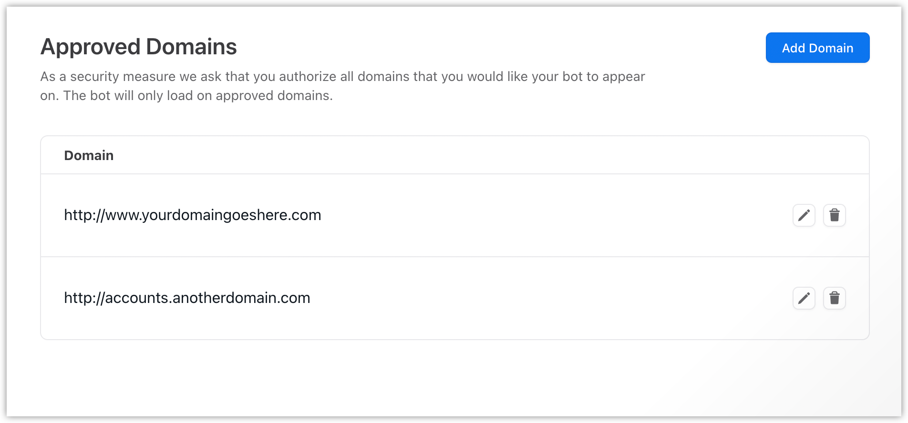
Task: Click the Approved Domains heading
Action: click(139, 46)
